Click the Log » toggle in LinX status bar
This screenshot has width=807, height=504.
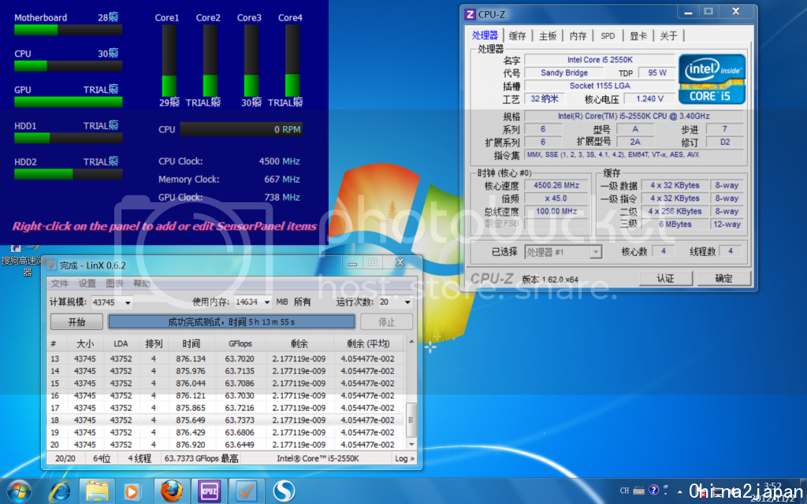click(403, 458)
